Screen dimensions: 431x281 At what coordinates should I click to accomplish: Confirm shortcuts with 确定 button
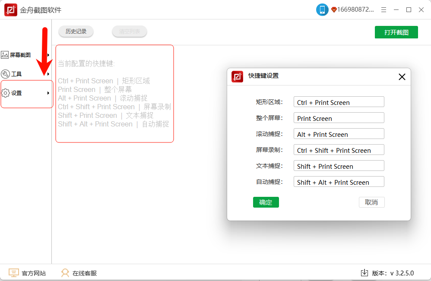(x=266, y=202)
